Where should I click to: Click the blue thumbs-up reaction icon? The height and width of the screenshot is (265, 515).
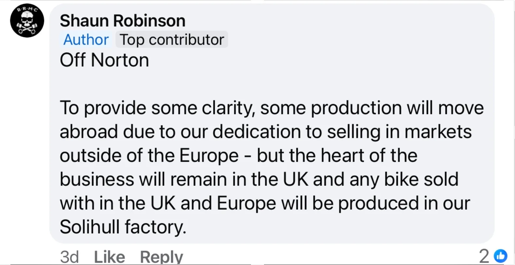tap(501, 256)
